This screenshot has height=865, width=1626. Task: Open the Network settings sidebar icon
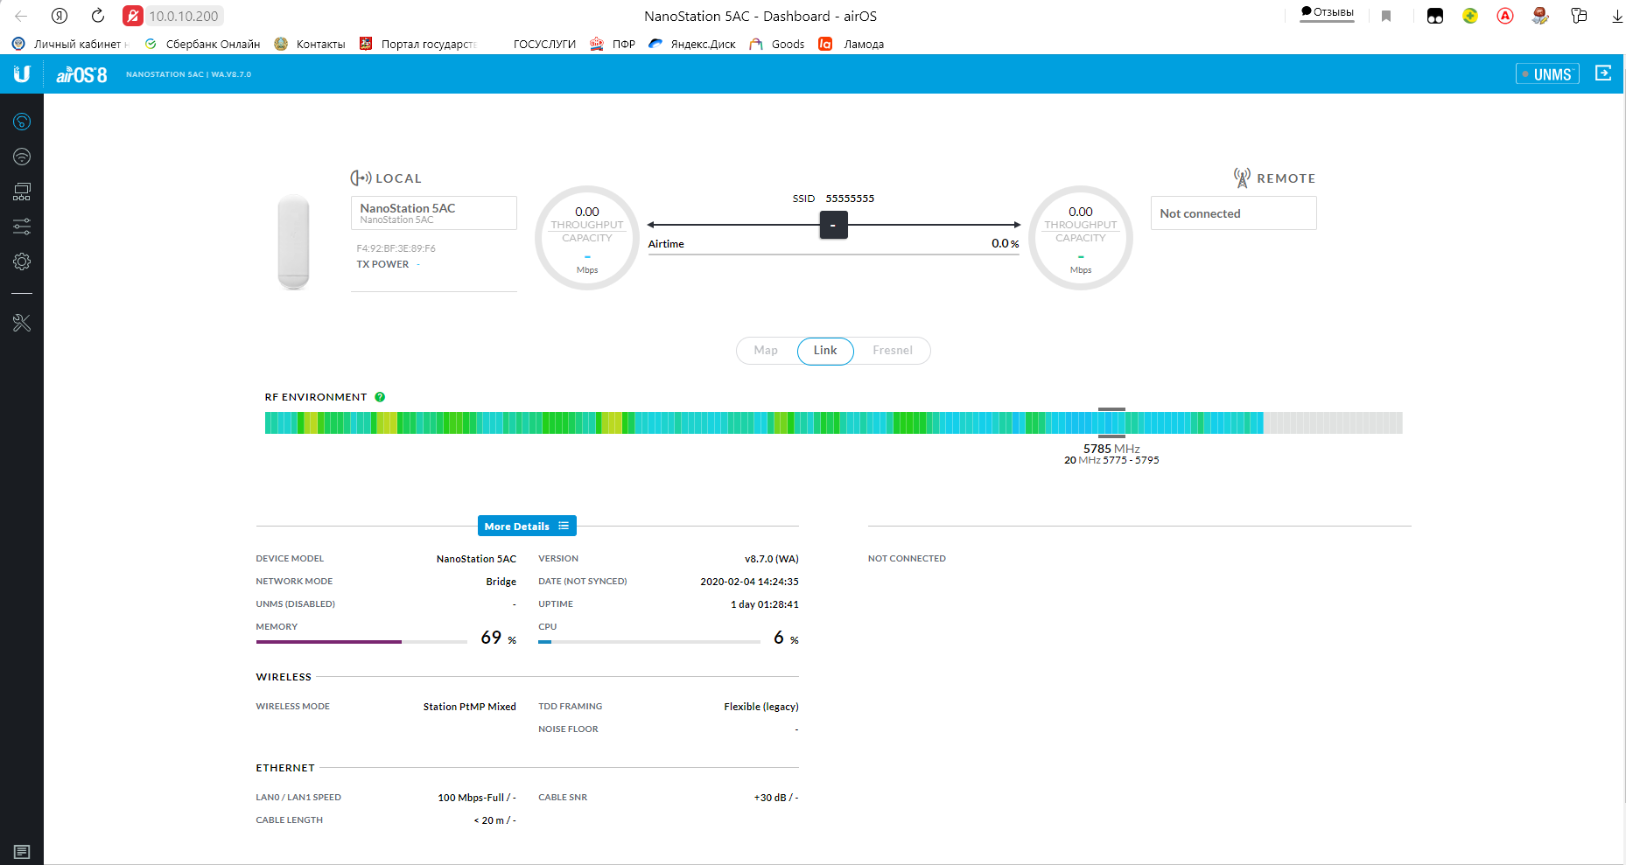22,192
